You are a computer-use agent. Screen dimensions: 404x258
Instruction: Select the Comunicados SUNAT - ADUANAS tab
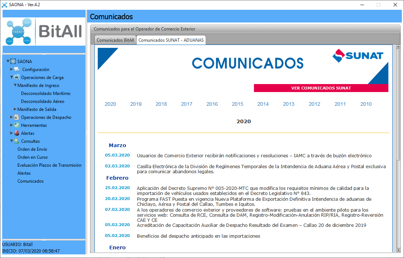tap(171, 40)
